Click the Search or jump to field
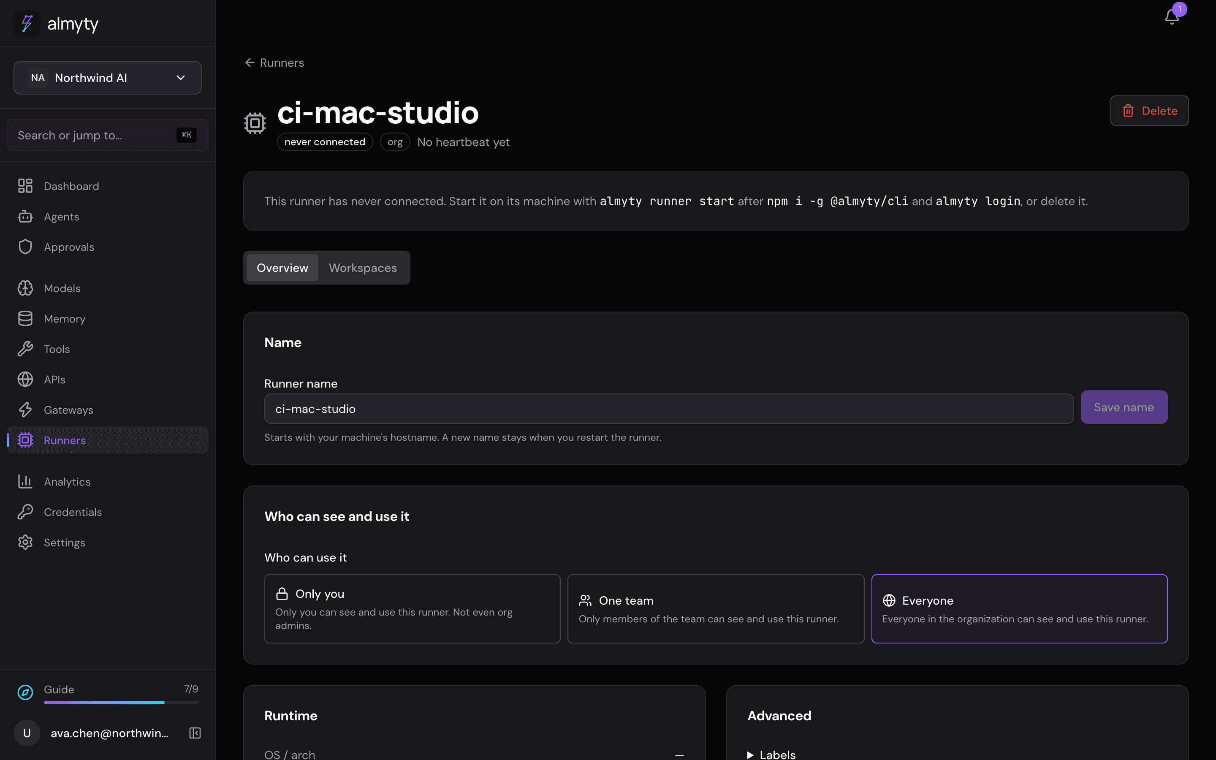Image resolution: width=1216 pixels, height=760 pixels. [108, 135]
